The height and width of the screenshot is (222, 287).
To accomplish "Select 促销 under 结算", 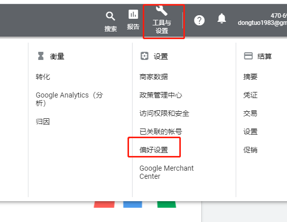I will [250, 150].
